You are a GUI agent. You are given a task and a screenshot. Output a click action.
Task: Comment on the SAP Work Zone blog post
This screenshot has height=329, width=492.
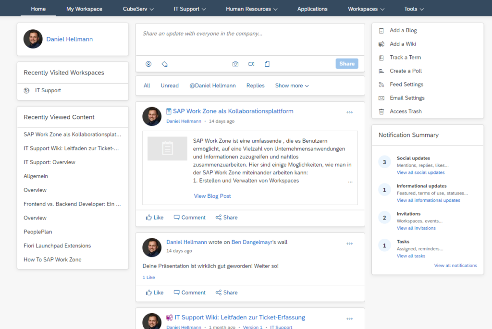[189, 218]
